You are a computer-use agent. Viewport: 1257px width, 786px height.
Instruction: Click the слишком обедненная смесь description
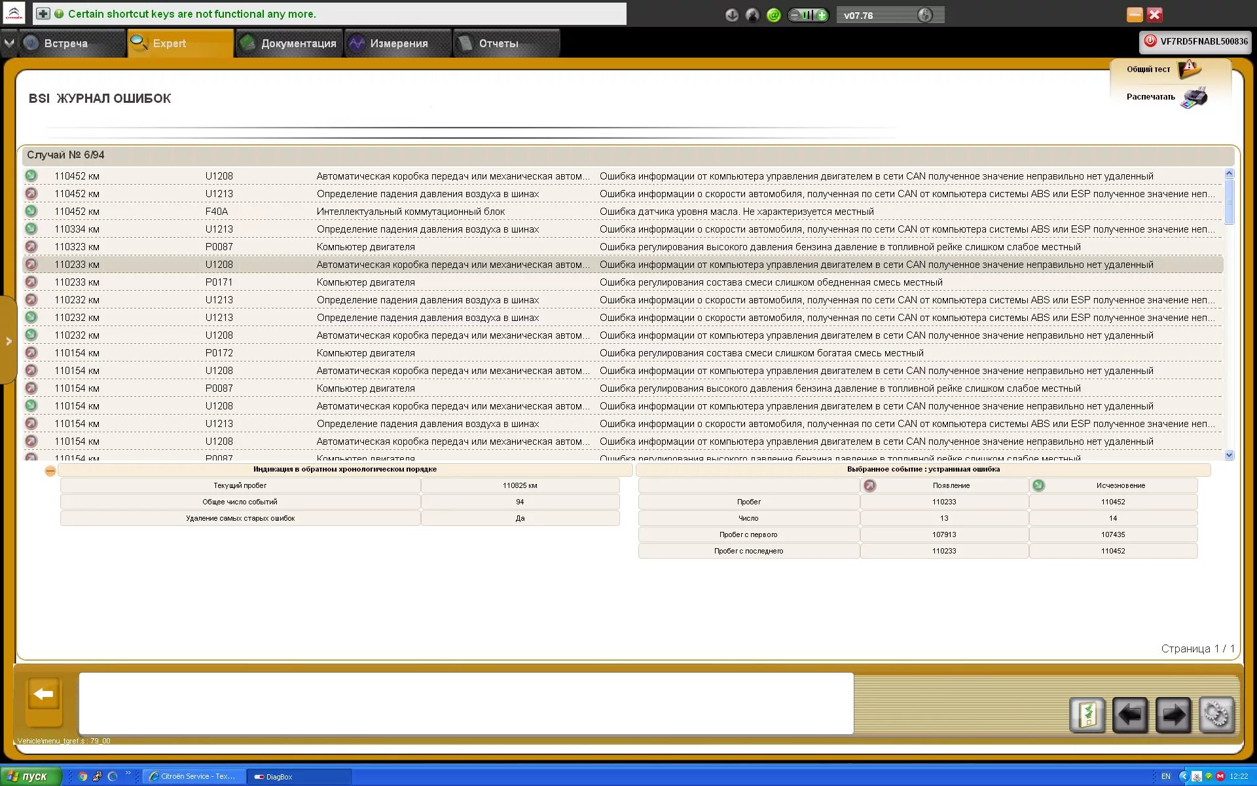click(771, 282)
